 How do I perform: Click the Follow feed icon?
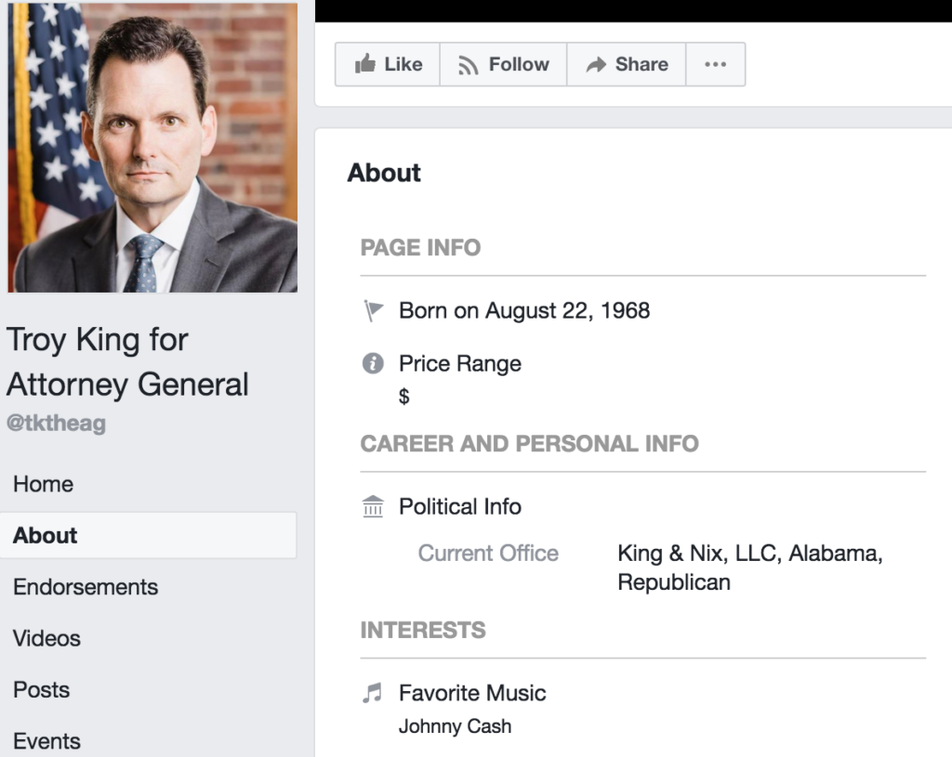469,64
